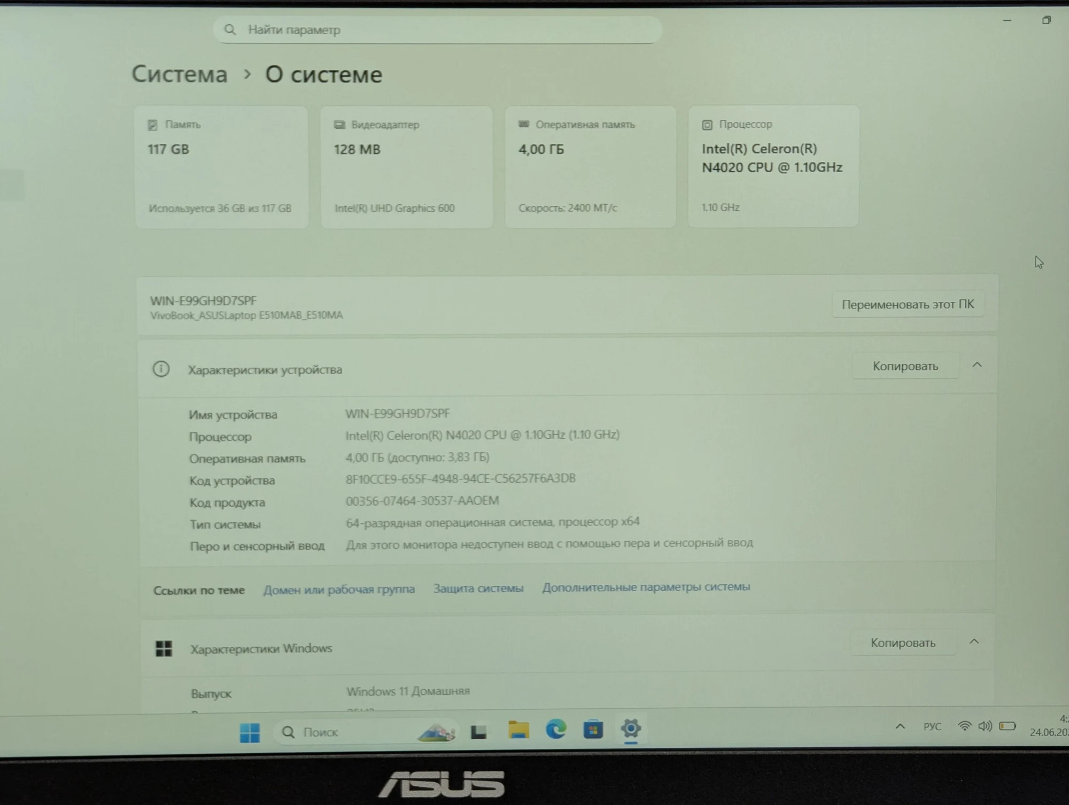Open Защита системы link
Screen dimensions: 1069x805
pos(478,589)
